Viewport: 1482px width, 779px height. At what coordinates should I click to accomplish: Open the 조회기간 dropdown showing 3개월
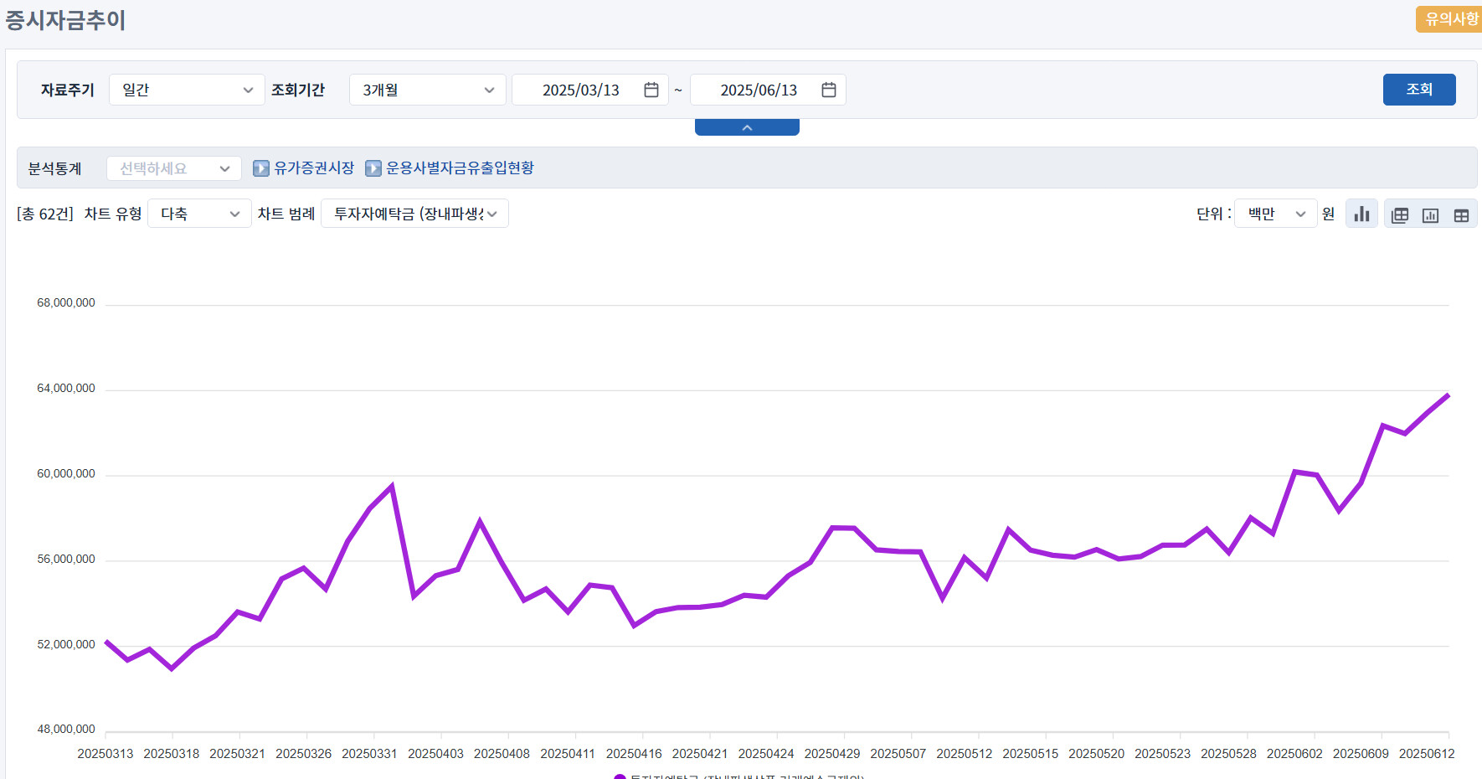pyautogui.click(x=427, y=90)
